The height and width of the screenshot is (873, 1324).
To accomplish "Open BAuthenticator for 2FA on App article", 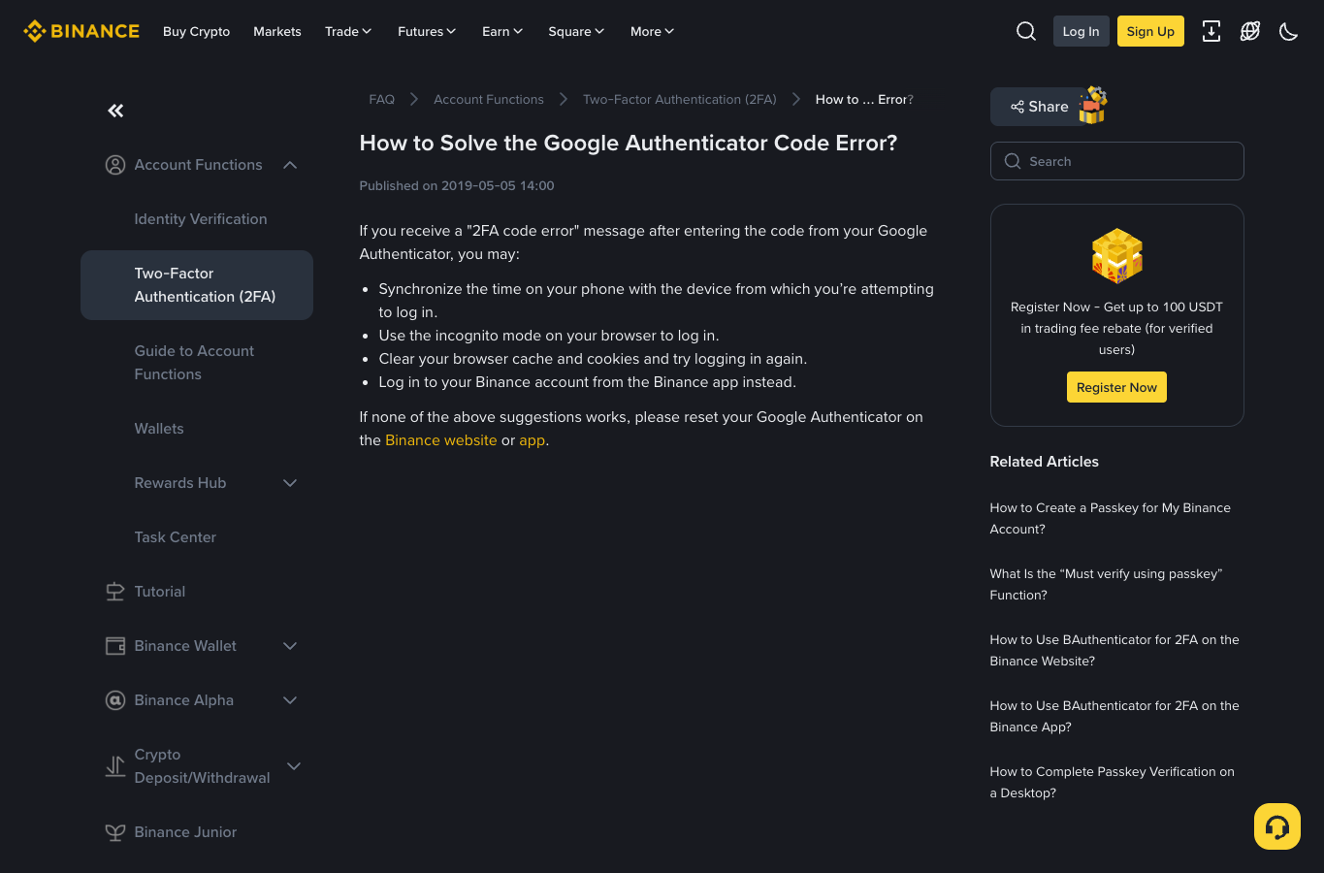I will pyautogui.click(x=1114, y=717).
